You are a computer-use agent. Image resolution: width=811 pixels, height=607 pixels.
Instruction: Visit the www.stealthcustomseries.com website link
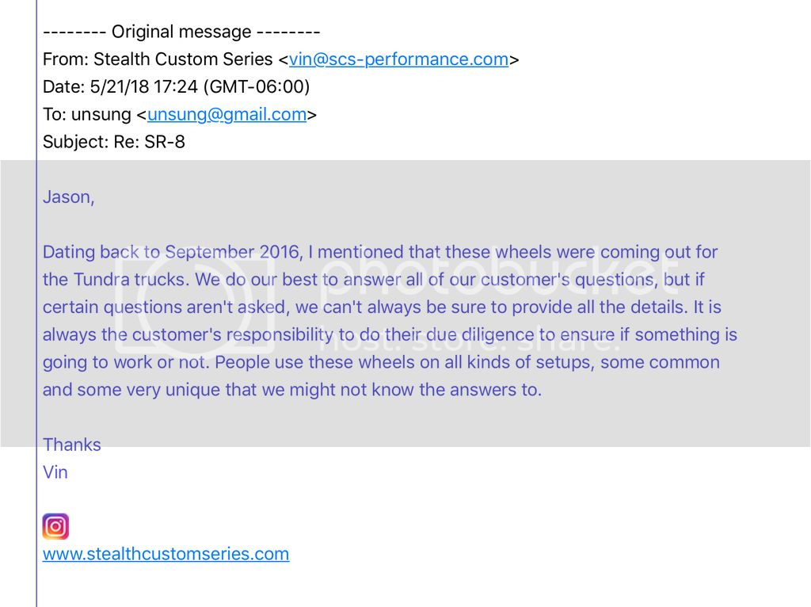point(166,554)
